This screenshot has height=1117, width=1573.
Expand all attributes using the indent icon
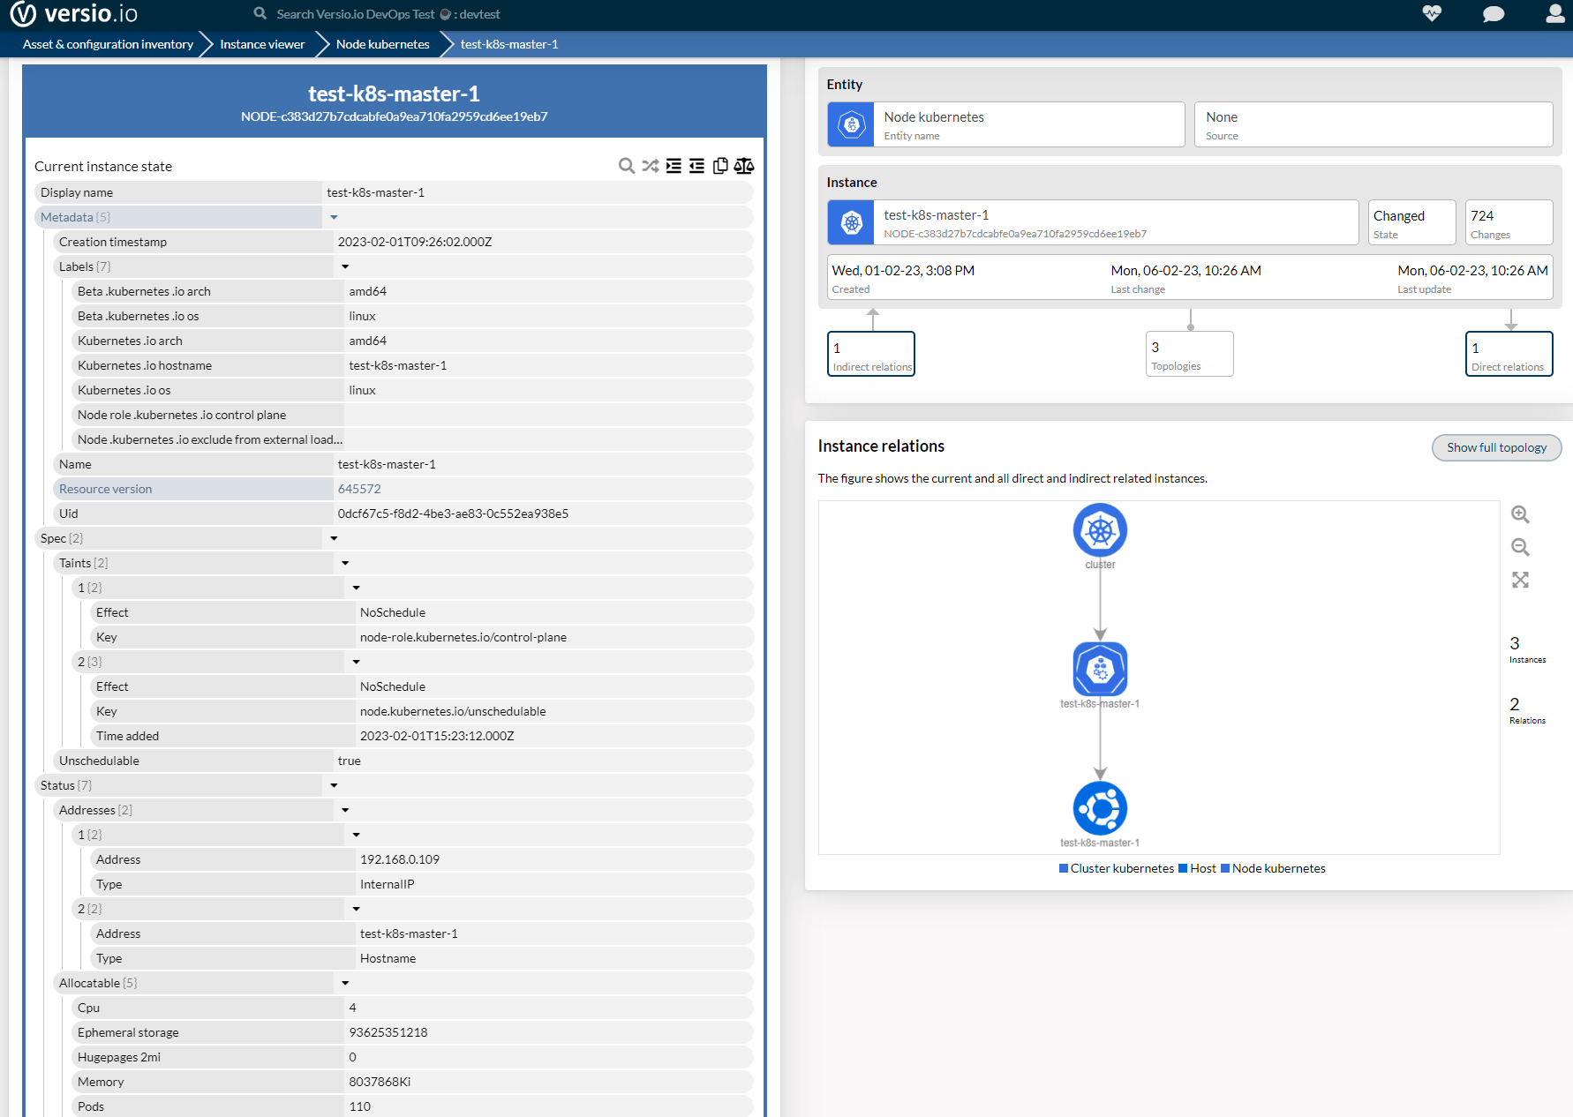tap(674, 166)
